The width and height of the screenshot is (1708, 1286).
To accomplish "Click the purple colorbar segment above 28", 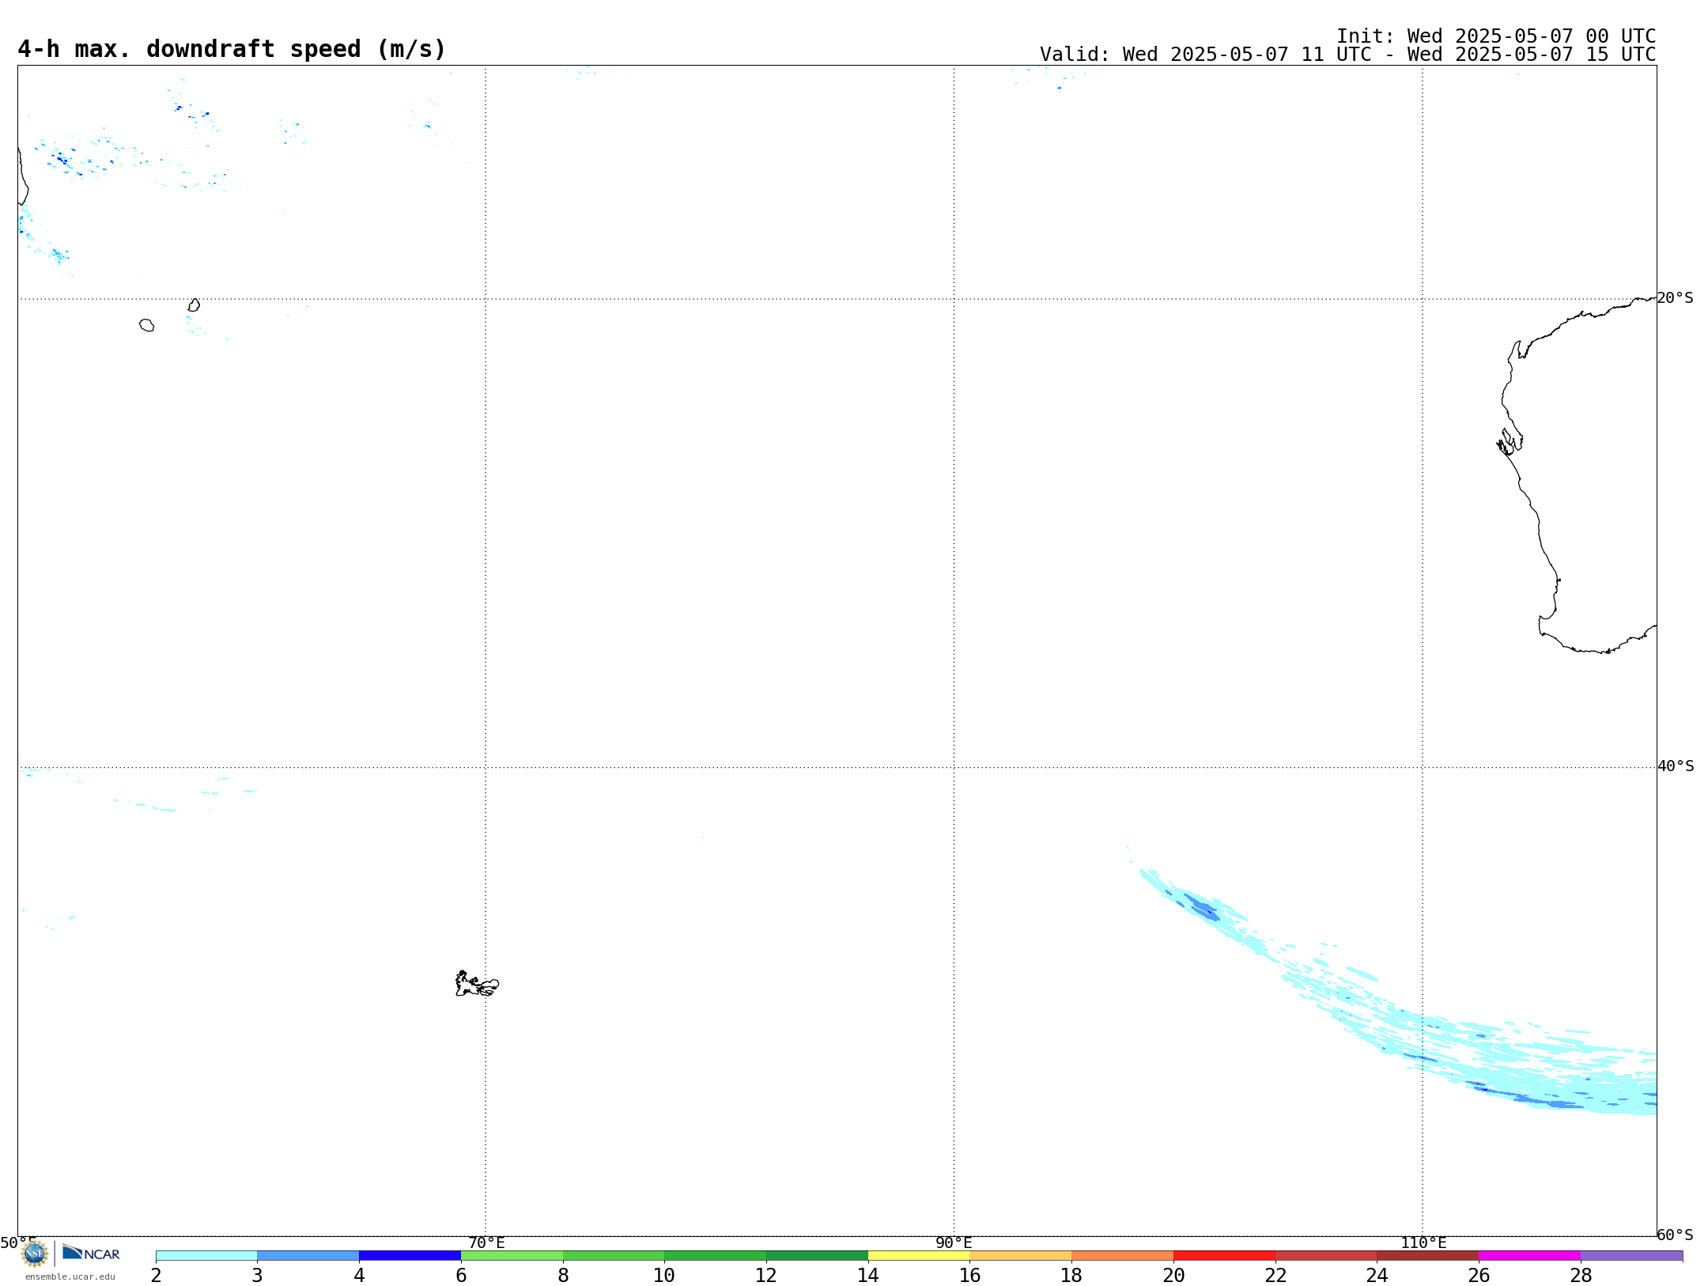I will click(1632, 1256).
